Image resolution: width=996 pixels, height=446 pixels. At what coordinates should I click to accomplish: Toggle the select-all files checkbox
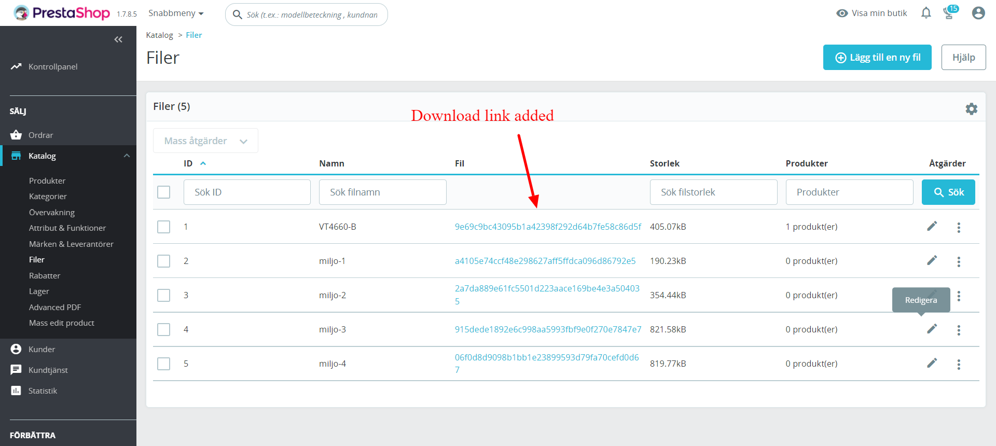coord(164,192)
